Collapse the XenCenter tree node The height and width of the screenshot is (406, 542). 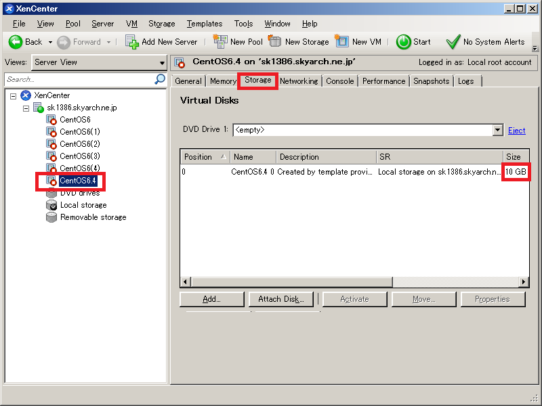(13, 96)
